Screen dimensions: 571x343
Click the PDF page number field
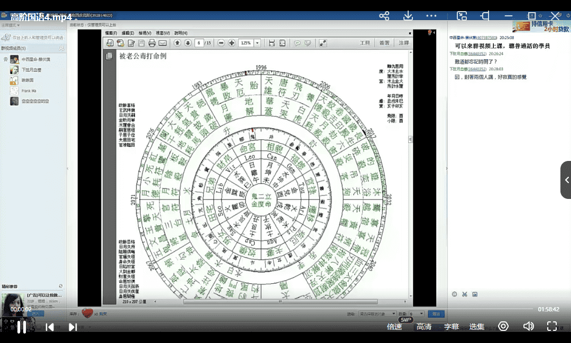[199, 43]
